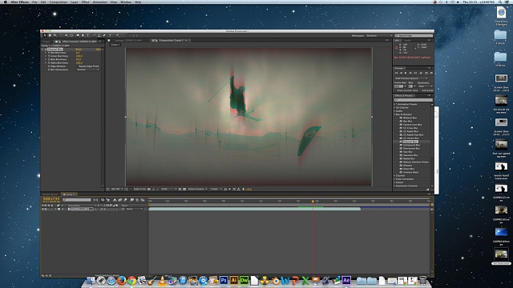Select the Eraser tool
The height and width of the screenshot is (288, 513).
click(x=104, y=35)
